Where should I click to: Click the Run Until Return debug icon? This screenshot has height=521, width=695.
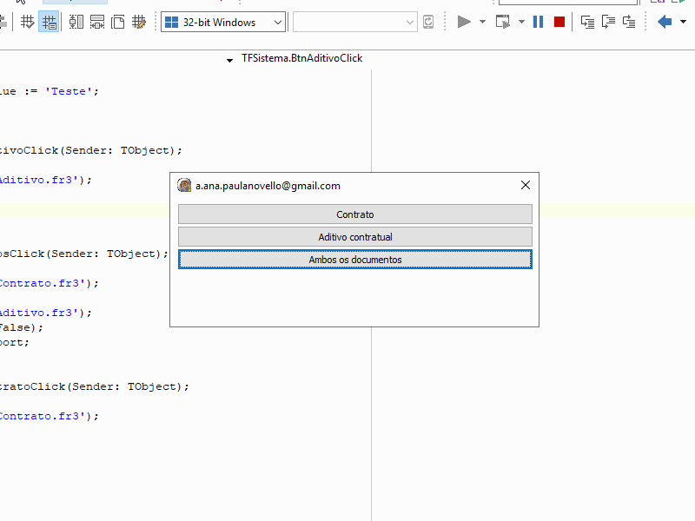click(x=629, y=22)
